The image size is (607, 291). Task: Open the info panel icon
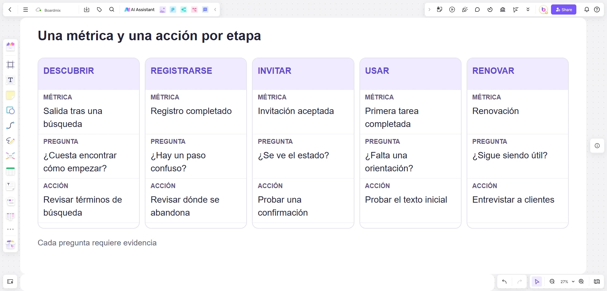(597, 146)
